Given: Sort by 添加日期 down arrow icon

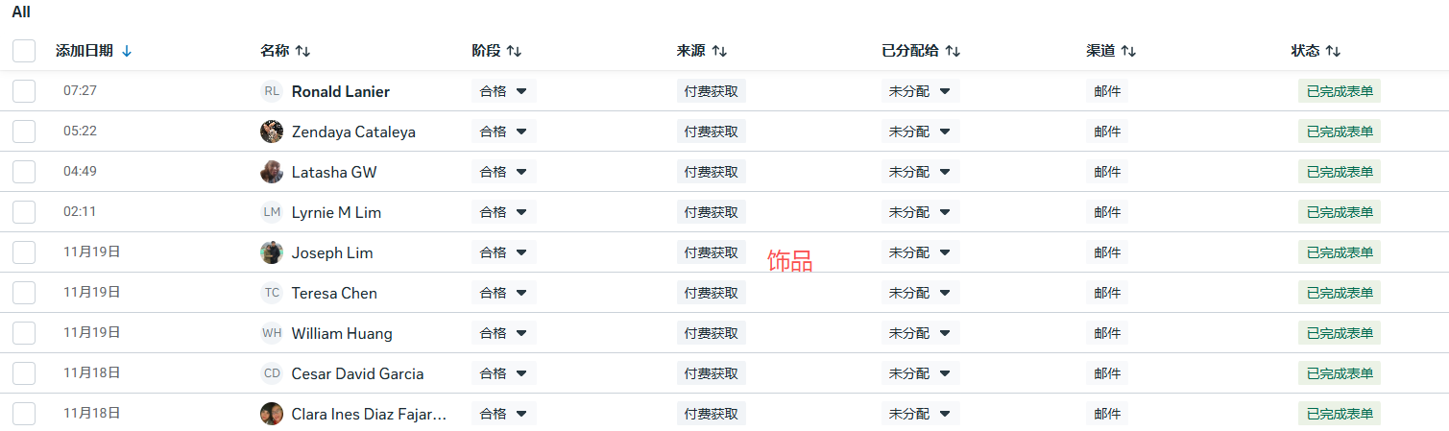Looking at the screenshot, I should pos(127,51).
